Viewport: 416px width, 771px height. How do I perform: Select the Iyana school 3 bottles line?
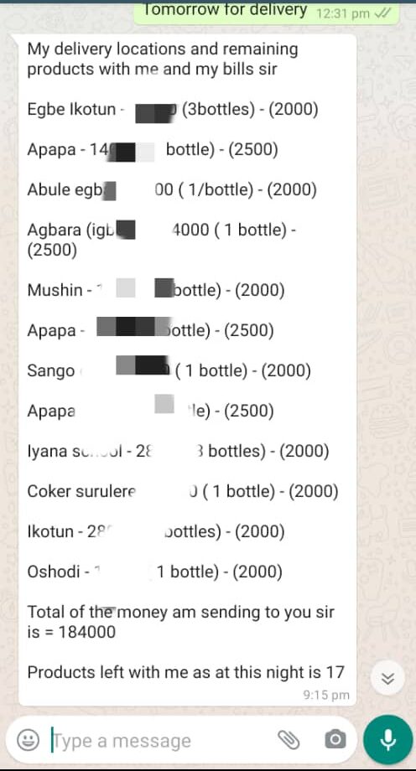178,451
